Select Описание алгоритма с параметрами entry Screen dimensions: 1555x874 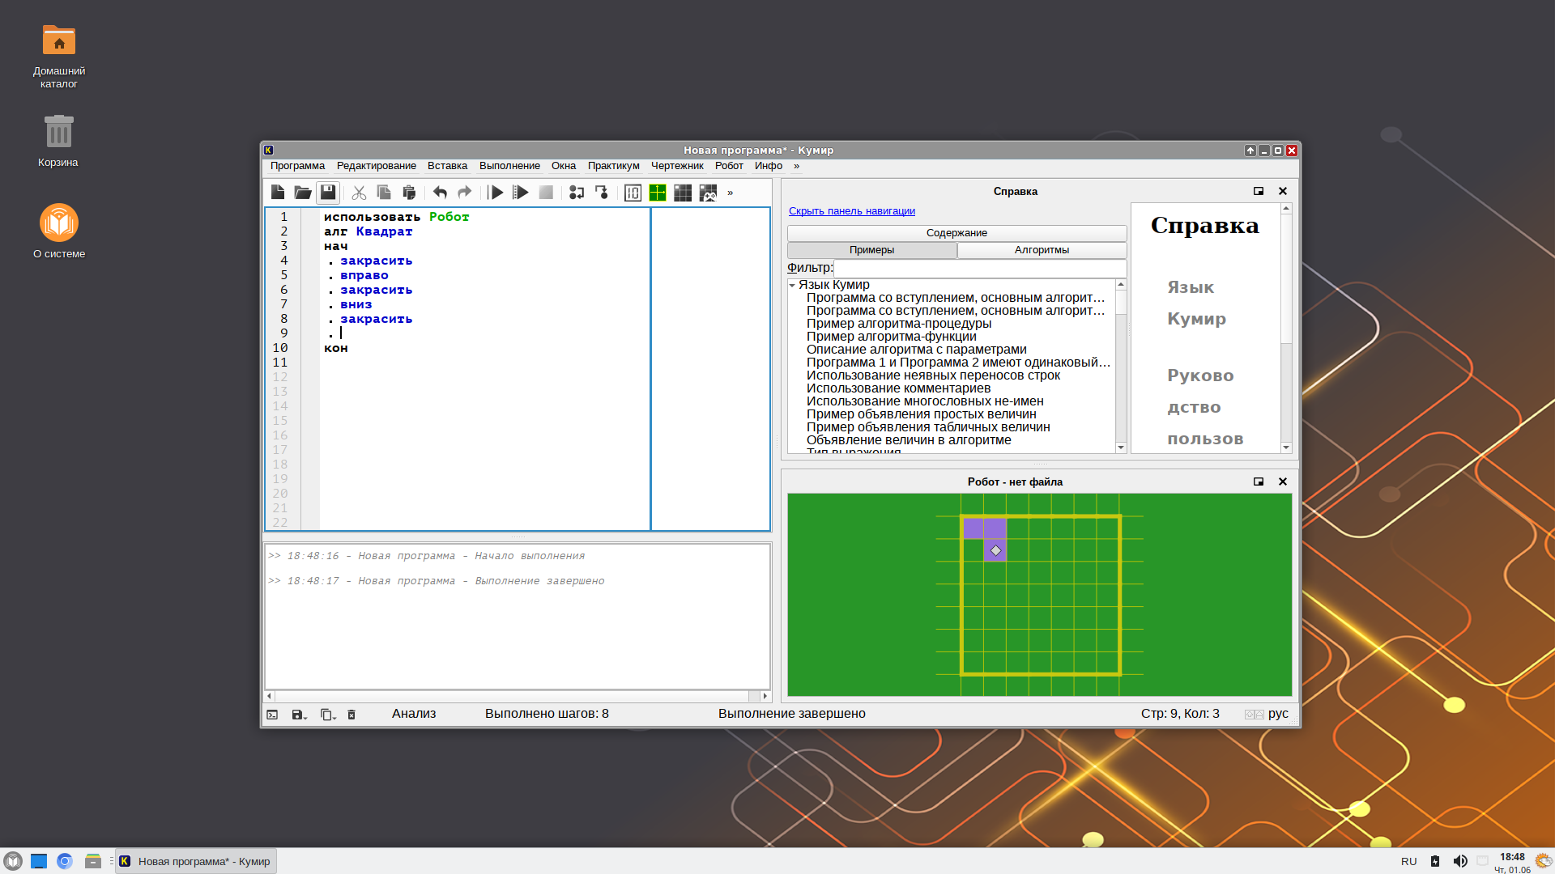click(x=916, y=350)
